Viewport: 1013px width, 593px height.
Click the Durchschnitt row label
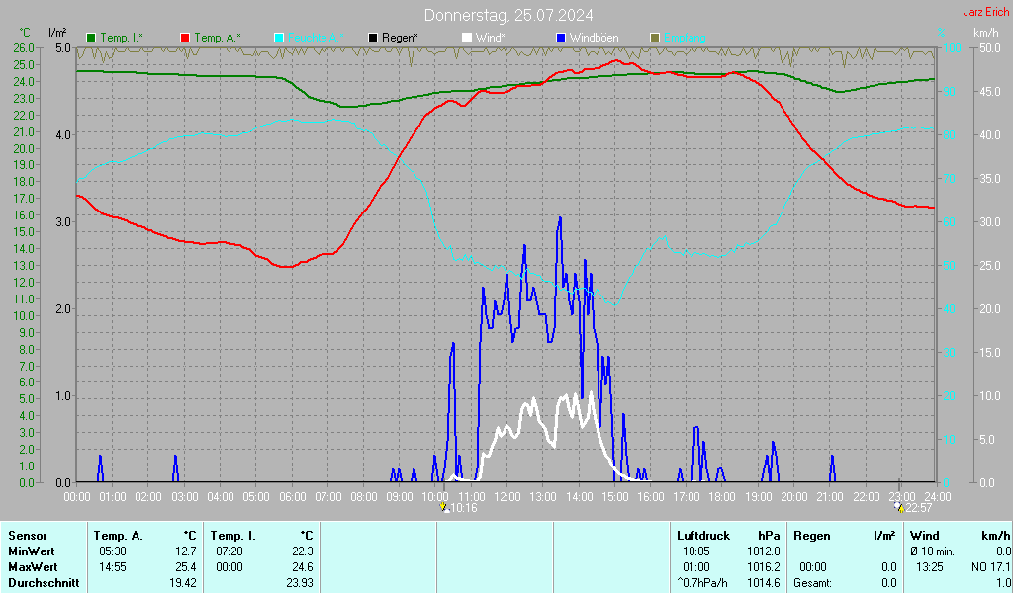tap(44, 583)
